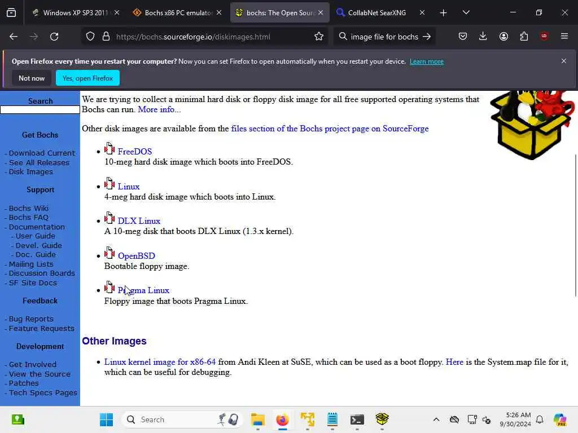578x433 pixels.
Task: Click the taskbar Search box
Action: click(182, 419)
